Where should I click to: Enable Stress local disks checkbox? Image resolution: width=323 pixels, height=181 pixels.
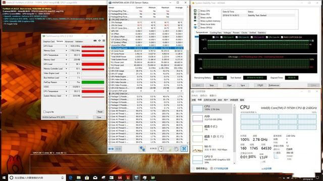click(x=199, y=24)
